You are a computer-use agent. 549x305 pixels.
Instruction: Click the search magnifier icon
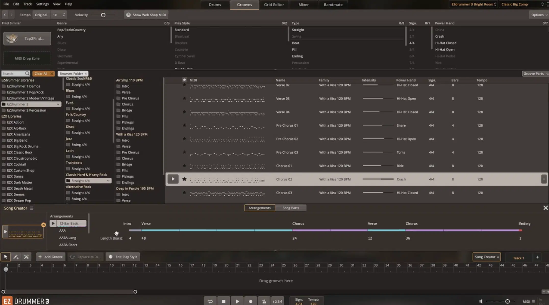(x=27, y=74)
